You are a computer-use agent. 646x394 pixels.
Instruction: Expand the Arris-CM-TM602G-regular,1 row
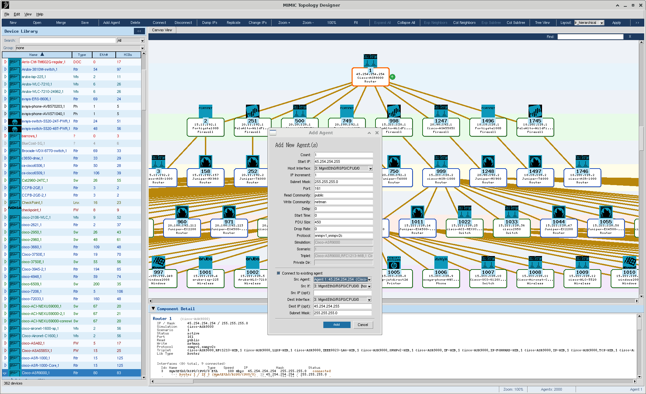[x=5, y=62]
